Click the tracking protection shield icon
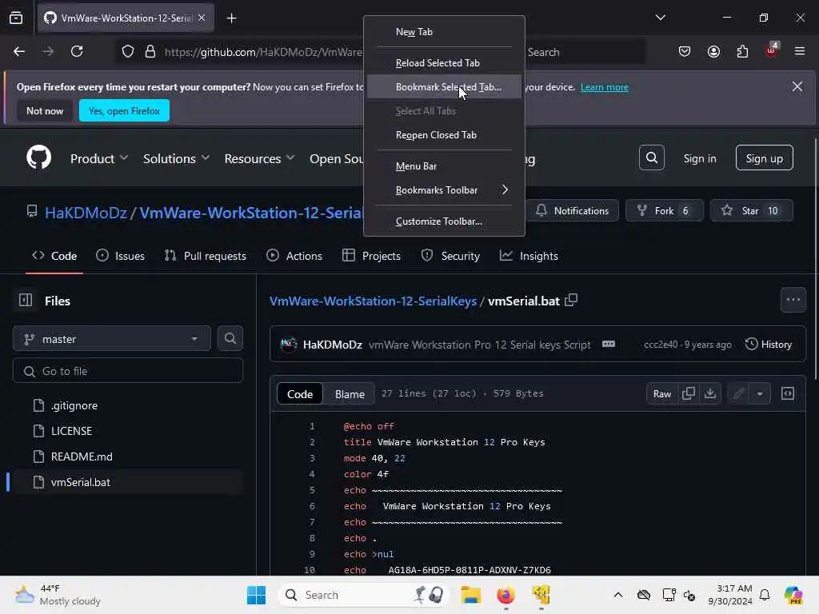This screenshot has width=819, height=614. pos(128,52)
